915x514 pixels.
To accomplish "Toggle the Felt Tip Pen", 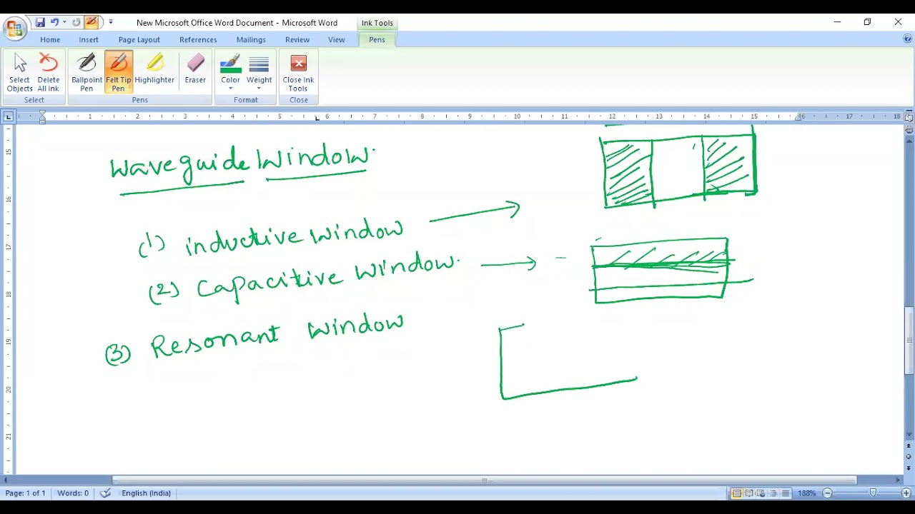I will (x=119, y=72).
